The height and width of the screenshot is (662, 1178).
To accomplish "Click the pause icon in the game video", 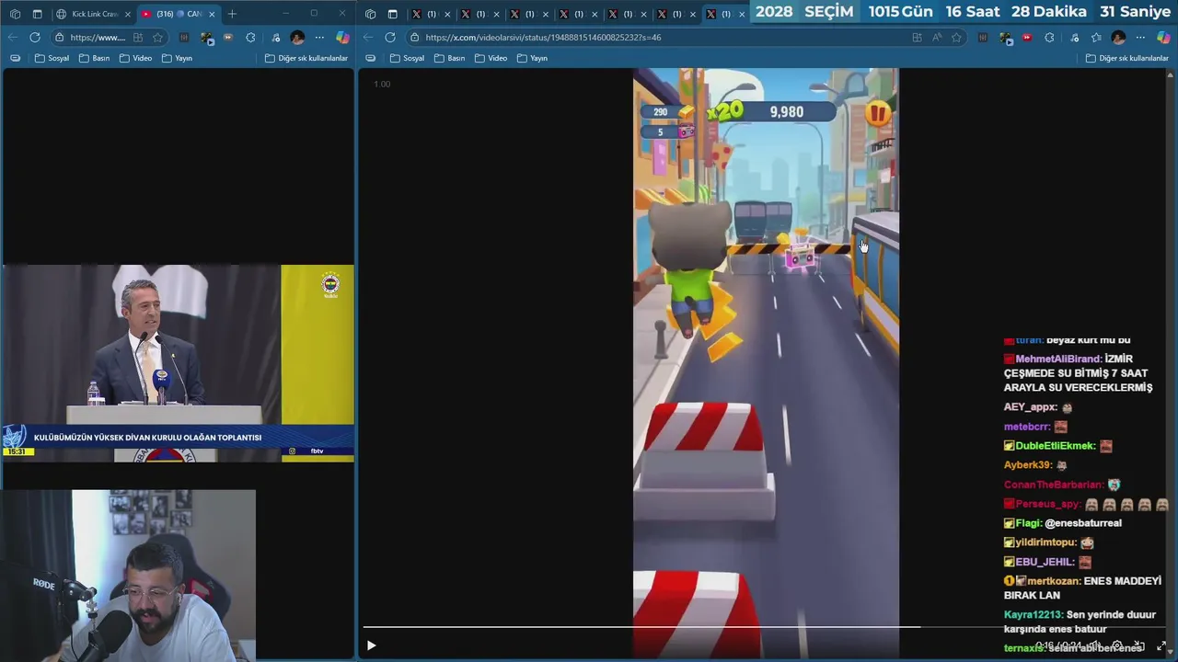I will pyautogui.click(x=877, y=113).
